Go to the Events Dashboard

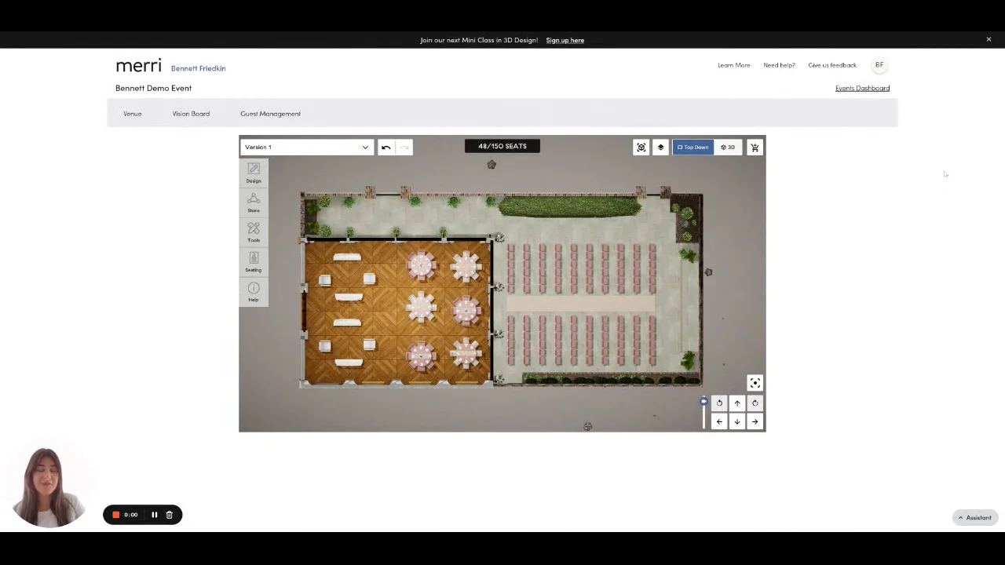(x=862, y=88)
